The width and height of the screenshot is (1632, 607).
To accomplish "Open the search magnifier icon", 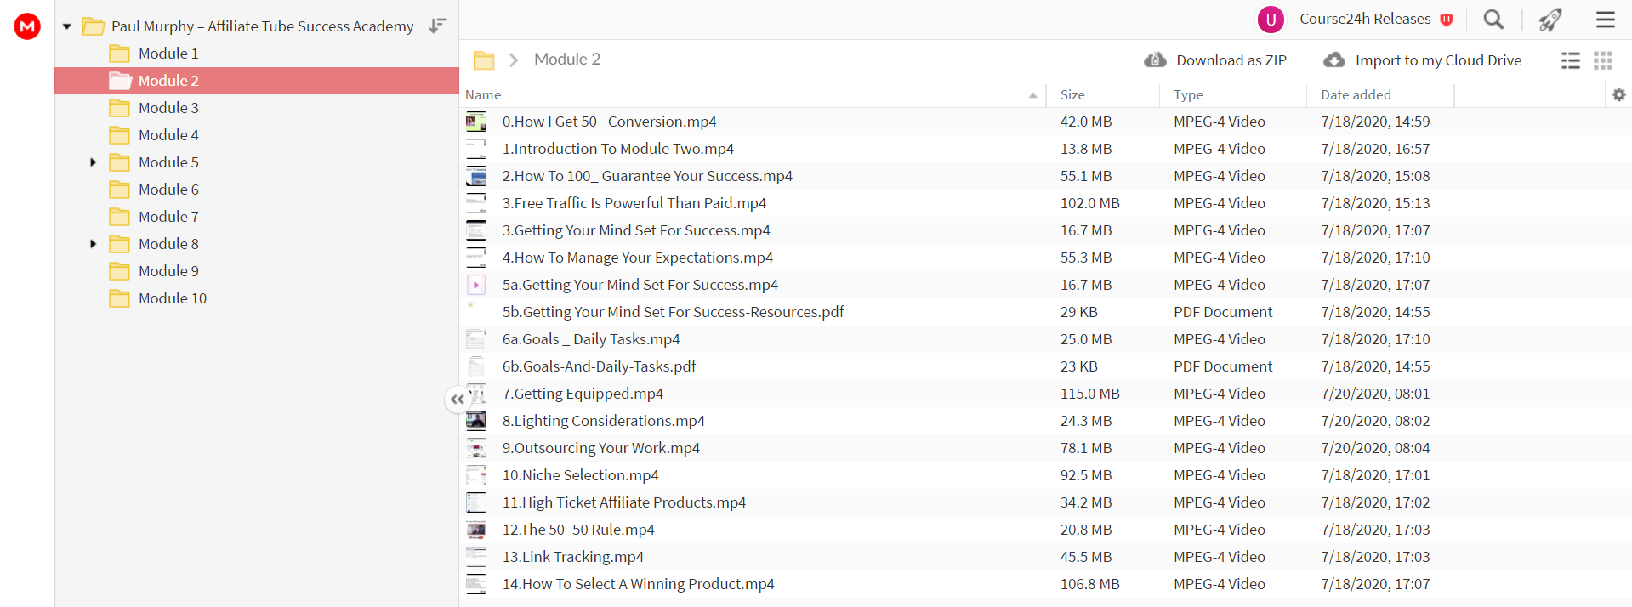I will (x=1493, y=19).
